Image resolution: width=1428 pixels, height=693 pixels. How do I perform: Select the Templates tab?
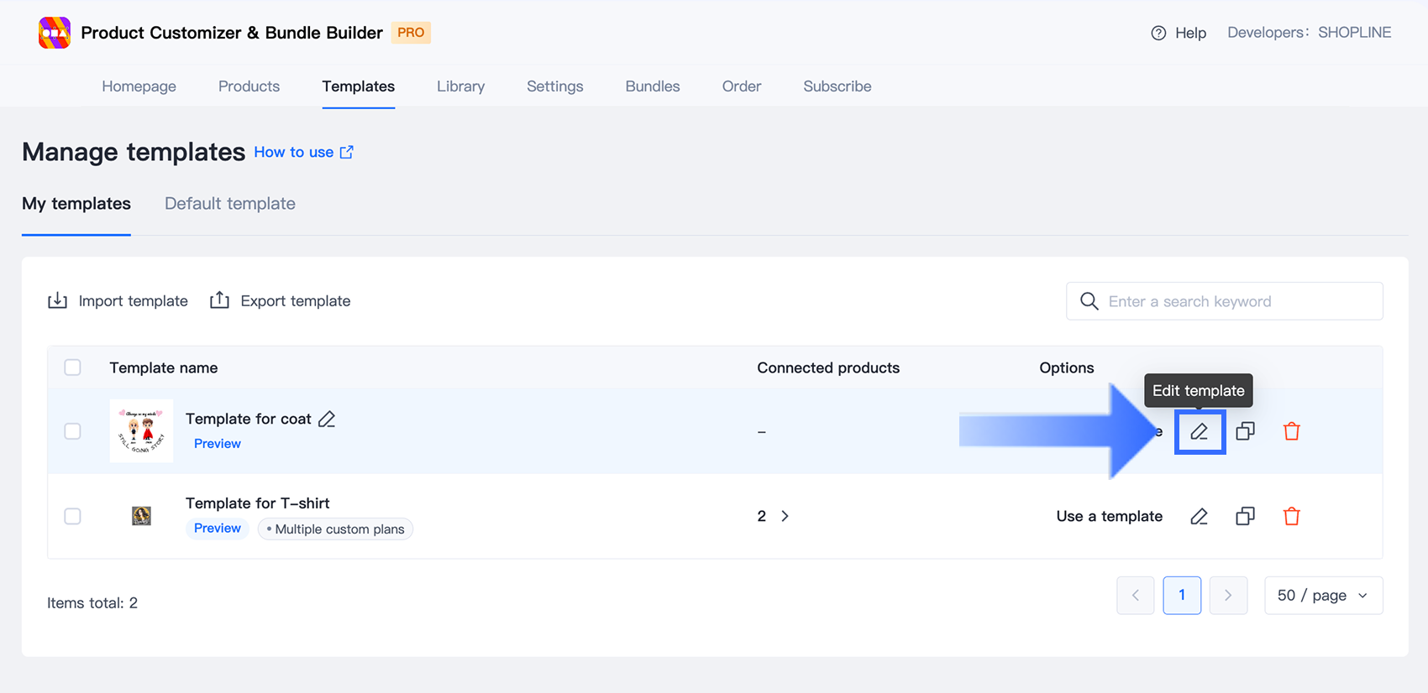click(359, 86)
